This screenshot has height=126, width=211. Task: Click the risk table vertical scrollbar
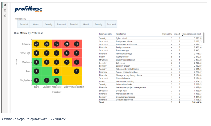click(204, 38)
